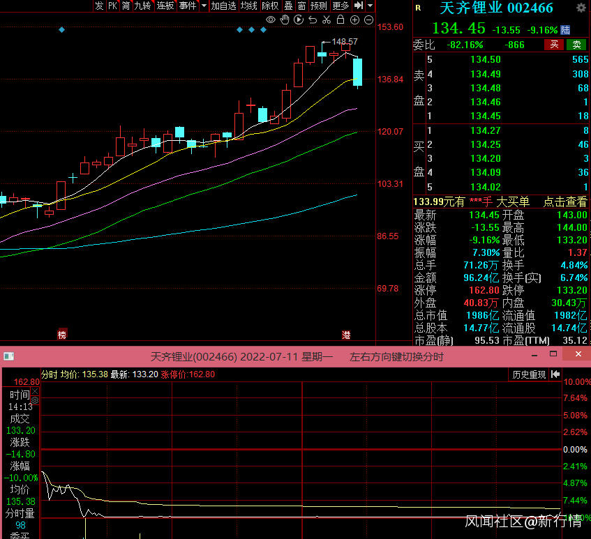Click the 叠 overlay button
Screen dimensions: 591x539
(x=288, y=6)
